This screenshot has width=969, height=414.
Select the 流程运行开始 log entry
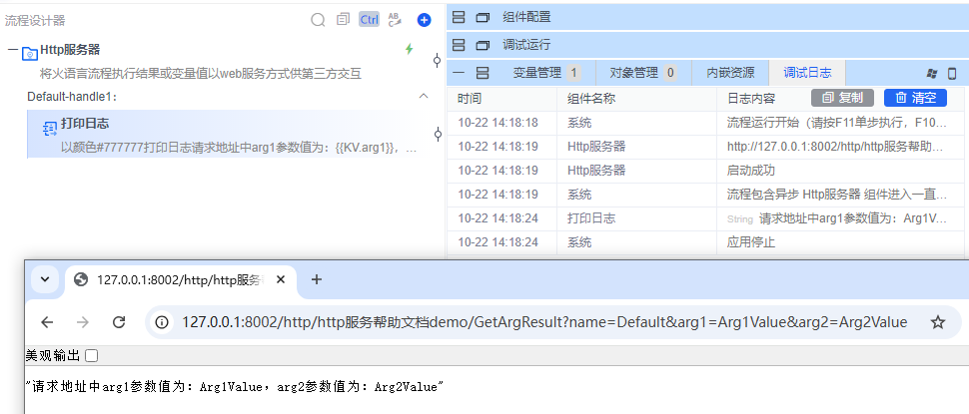click(705, 123)
